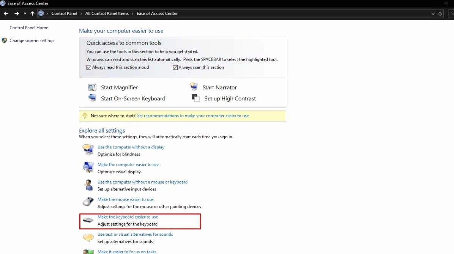Click the speech bubble icon for sound alternatives
454x254 pixels.
88,238
